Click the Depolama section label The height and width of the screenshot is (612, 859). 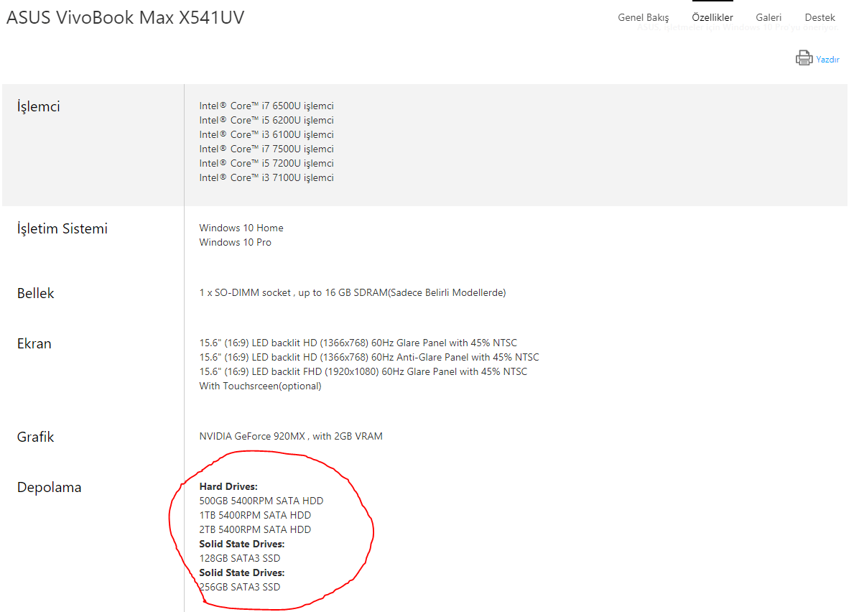click(x=50, y=487)
